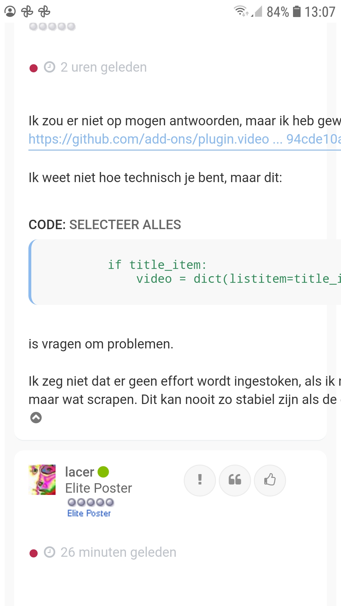This screenshot has height=606, width=341.
Task: Tap the 13:07 clock in status bar
Action: (320, 12)
